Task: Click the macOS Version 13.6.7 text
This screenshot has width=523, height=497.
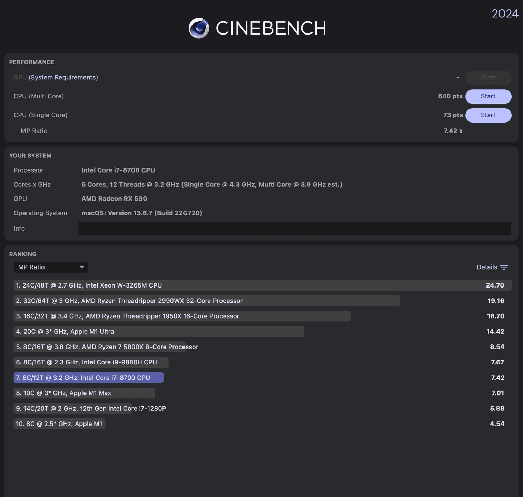Action: point(142,213)
